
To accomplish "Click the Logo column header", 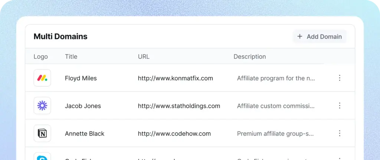I will click(x=40, y=57).
